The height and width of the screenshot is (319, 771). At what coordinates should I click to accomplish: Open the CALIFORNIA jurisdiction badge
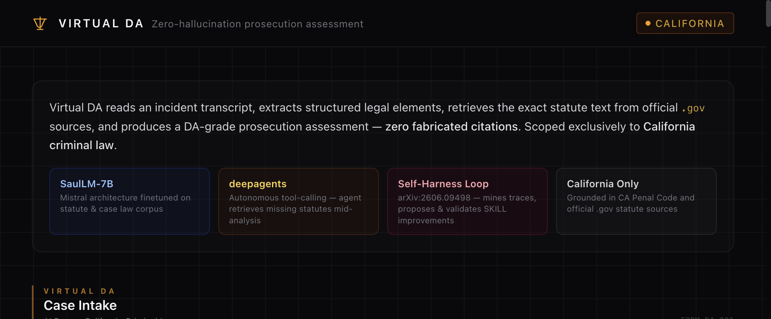[685, 23]
